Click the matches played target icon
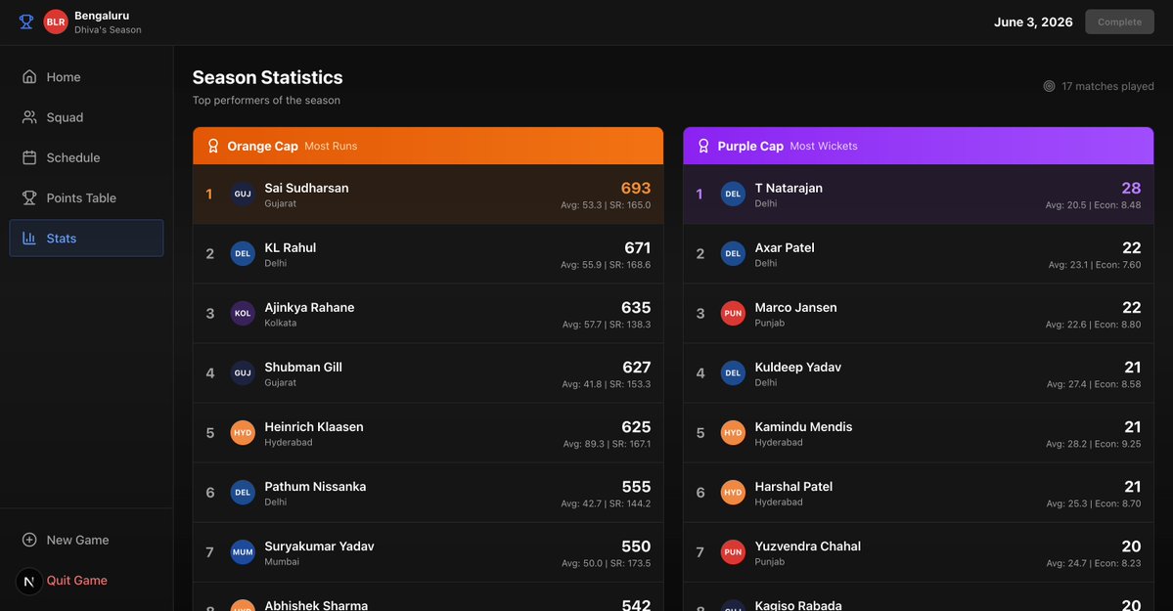This screenshot has width=1173, height=611. click(1049, 86)
